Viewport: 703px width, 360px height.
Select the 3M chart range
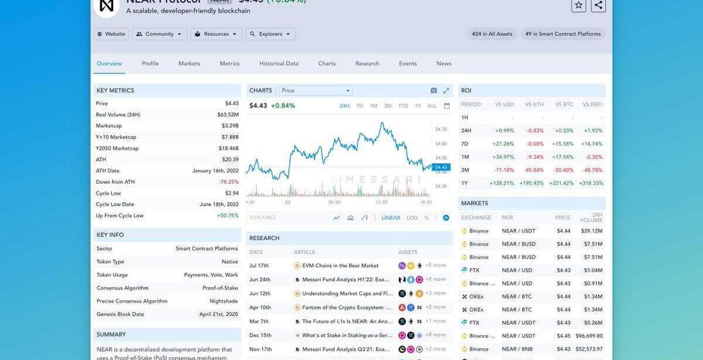coord(388,106)
